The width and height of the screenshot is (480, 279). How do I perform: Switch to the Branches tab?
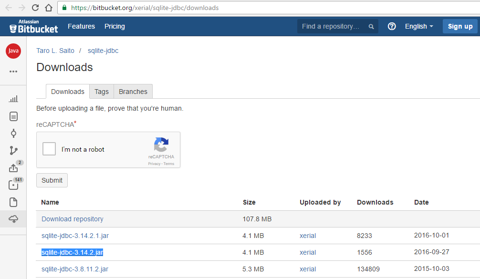coord(133,92)
